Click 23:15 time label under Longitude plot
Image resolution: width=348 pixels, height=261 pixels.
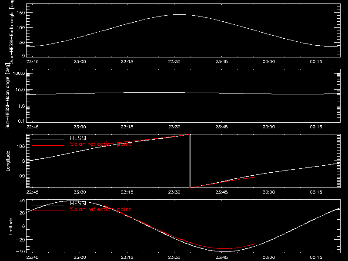(x=127, y=192)
